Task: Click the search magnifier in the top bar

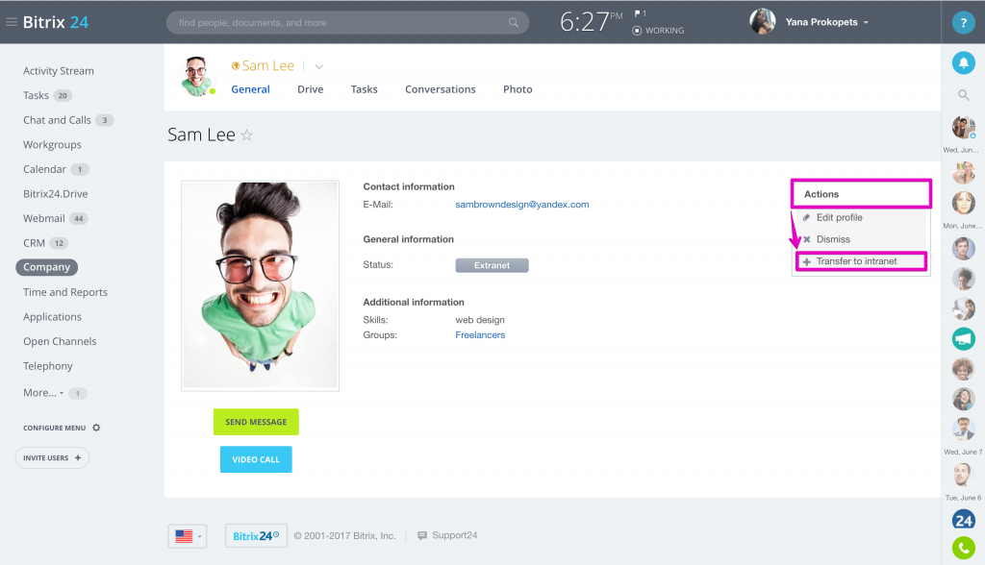Action: (x=514, y=23)
